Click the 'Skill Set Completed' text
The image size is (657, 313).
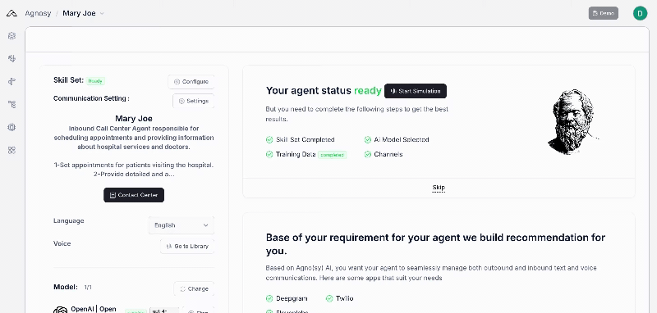(305, 139)
